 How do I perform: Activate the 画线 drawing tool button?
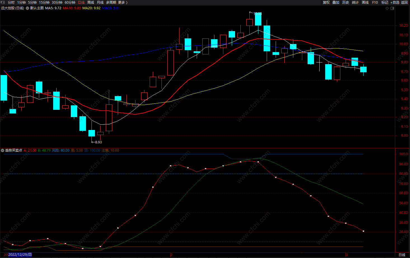[x=365, y=2]
